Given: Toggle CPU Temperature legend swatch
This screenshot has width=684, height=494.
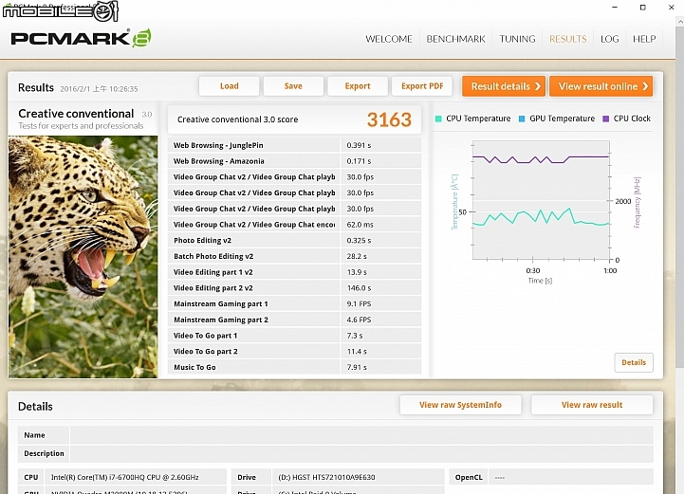Looking at the screenshot, I should coord(438,119).
